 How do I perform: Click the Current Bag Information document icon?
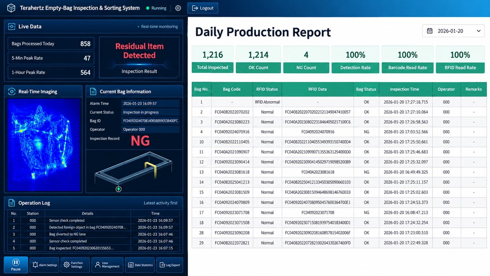click(93, 91)
